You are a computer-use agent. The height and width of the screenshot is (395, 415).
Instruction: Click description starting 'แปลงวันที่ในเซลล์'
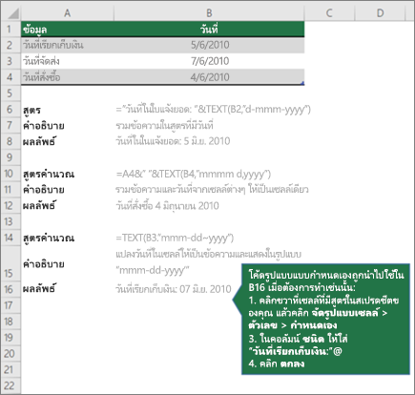coord(208,262)
